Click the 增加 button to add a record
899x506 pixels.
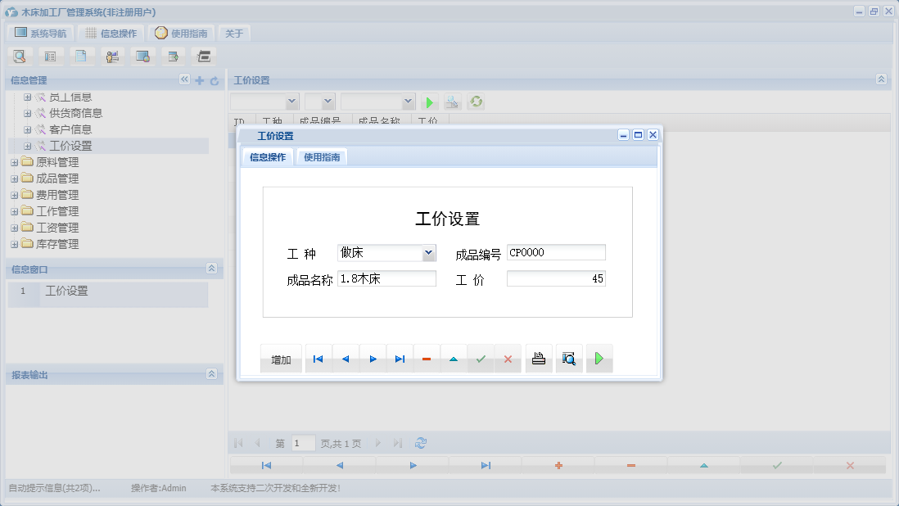[281, 358]
